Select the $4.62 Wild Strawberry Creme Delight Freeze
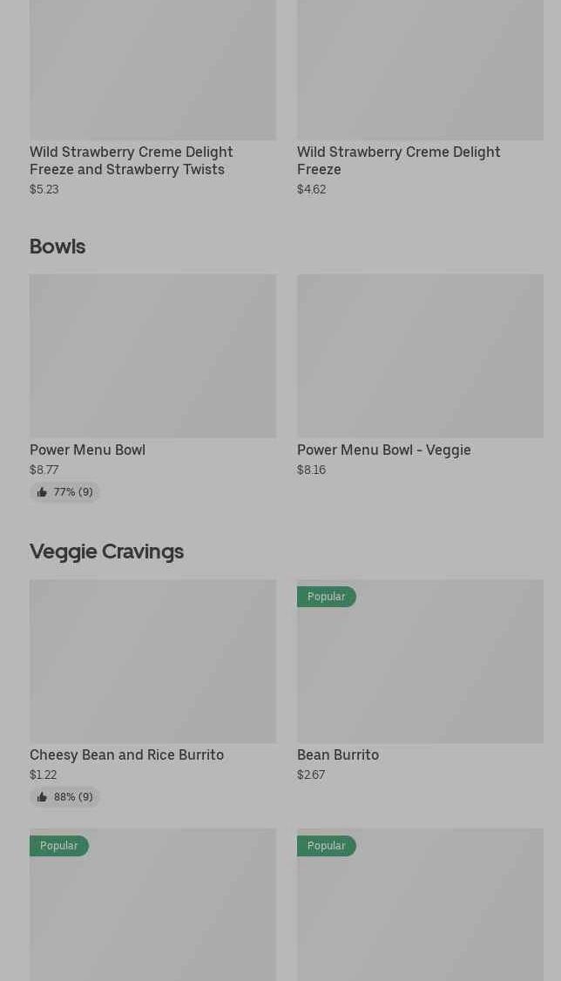 pos(398,160)
